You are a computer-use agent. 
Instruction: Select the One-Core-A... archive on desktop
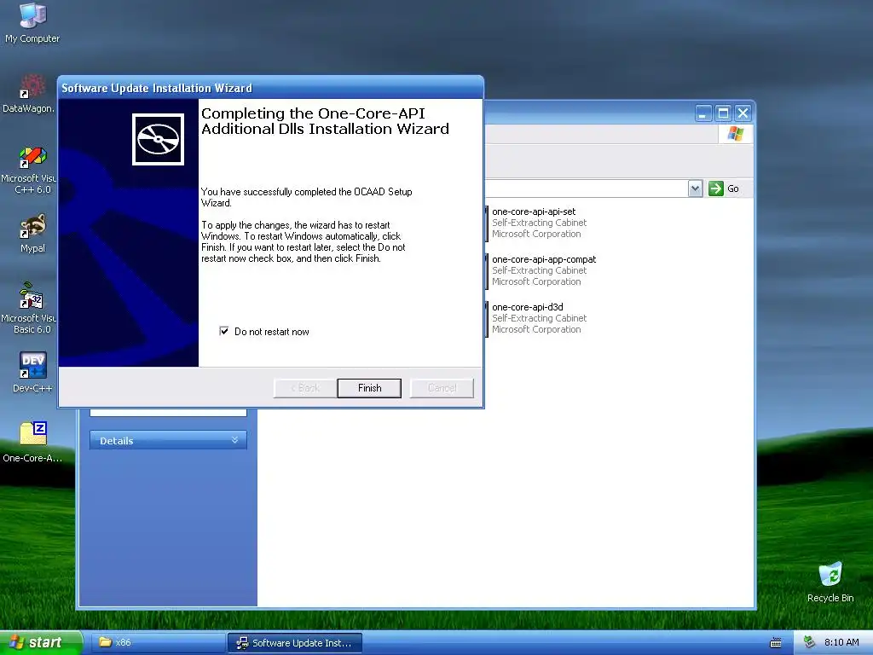[32, 443]
